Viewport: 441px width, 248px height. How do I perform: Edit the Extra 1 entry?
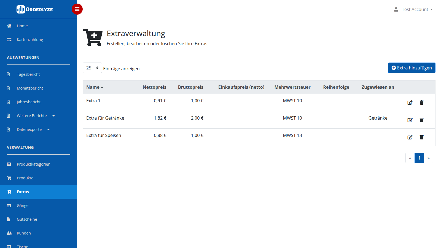[x=410, y=103]
